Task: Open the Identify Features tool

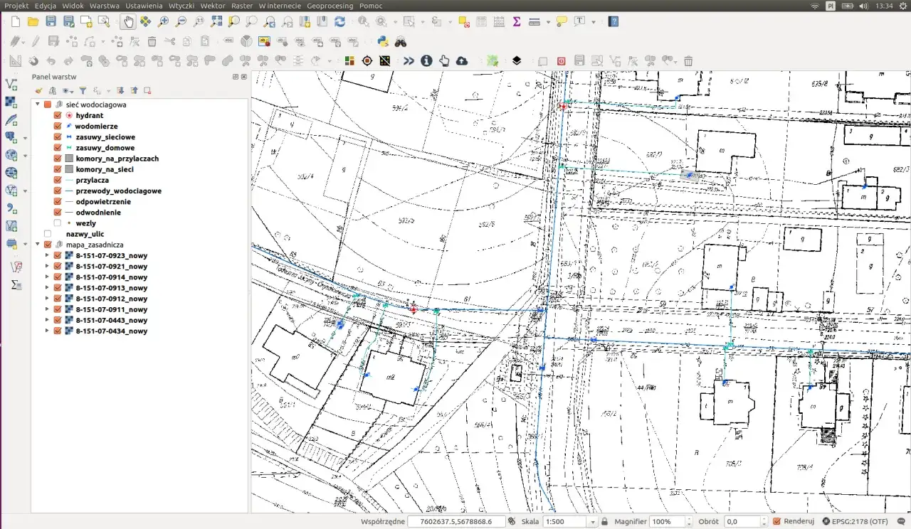Action: (363, 21)
